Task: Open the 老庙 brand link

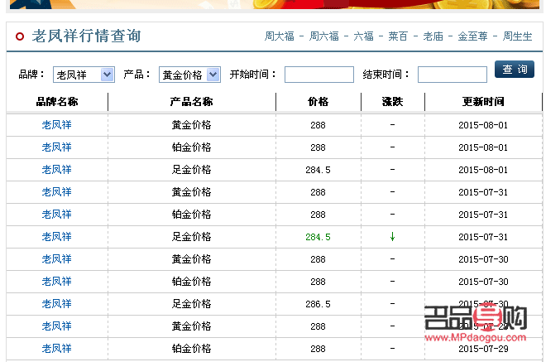Action: (x=433, y=36)
